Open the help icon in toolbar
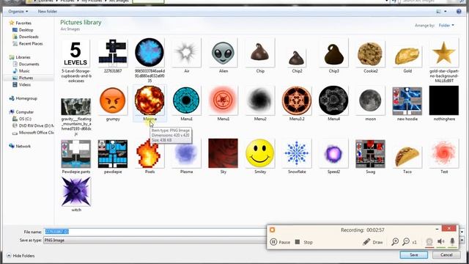This screenshot has width=469, height=264. tap(459, 12)
